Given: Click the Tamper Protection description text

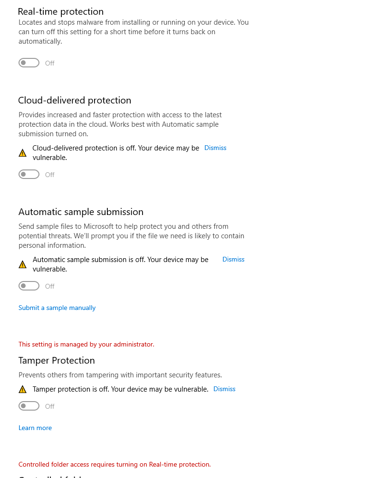Looking at the screenshot, I should coord(120,375).
